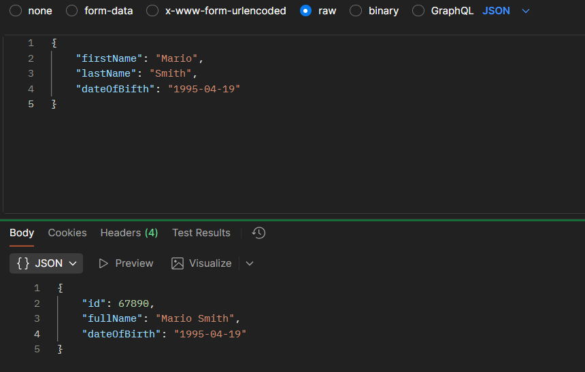
Task: Open the response history clock icon
Action: tap(258, 233)
